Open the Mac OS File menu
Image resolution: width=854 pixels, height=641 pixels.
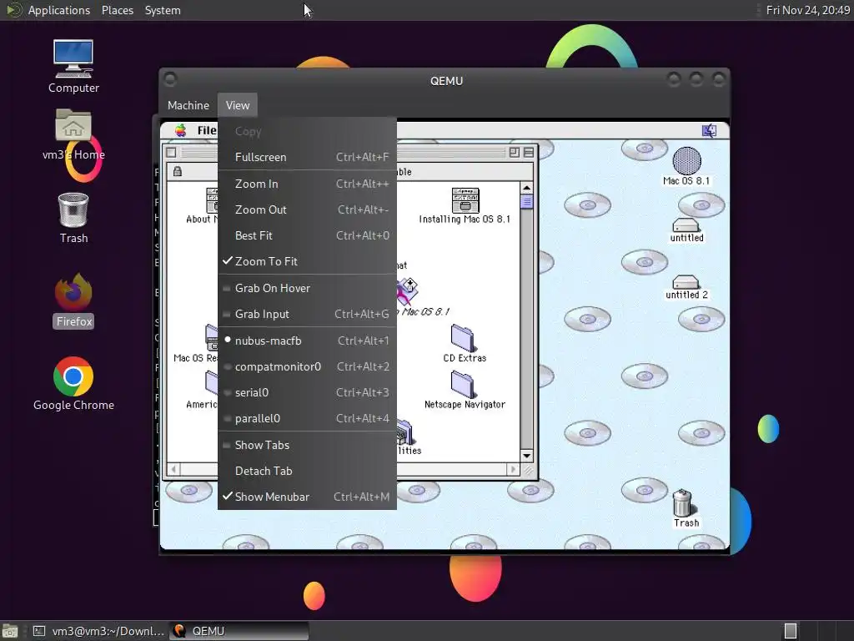point(207,130)
